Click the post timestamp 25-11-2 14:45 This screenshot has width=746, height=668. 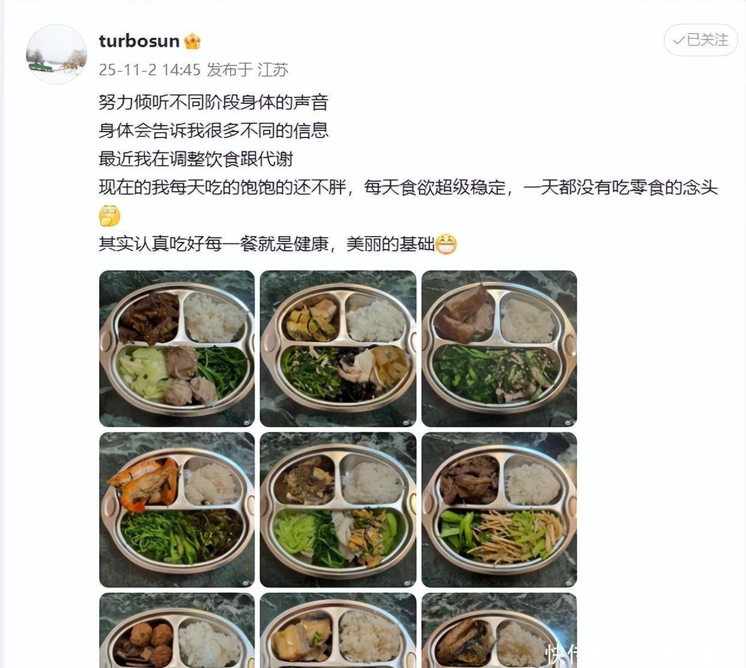[x=150, y=70]
